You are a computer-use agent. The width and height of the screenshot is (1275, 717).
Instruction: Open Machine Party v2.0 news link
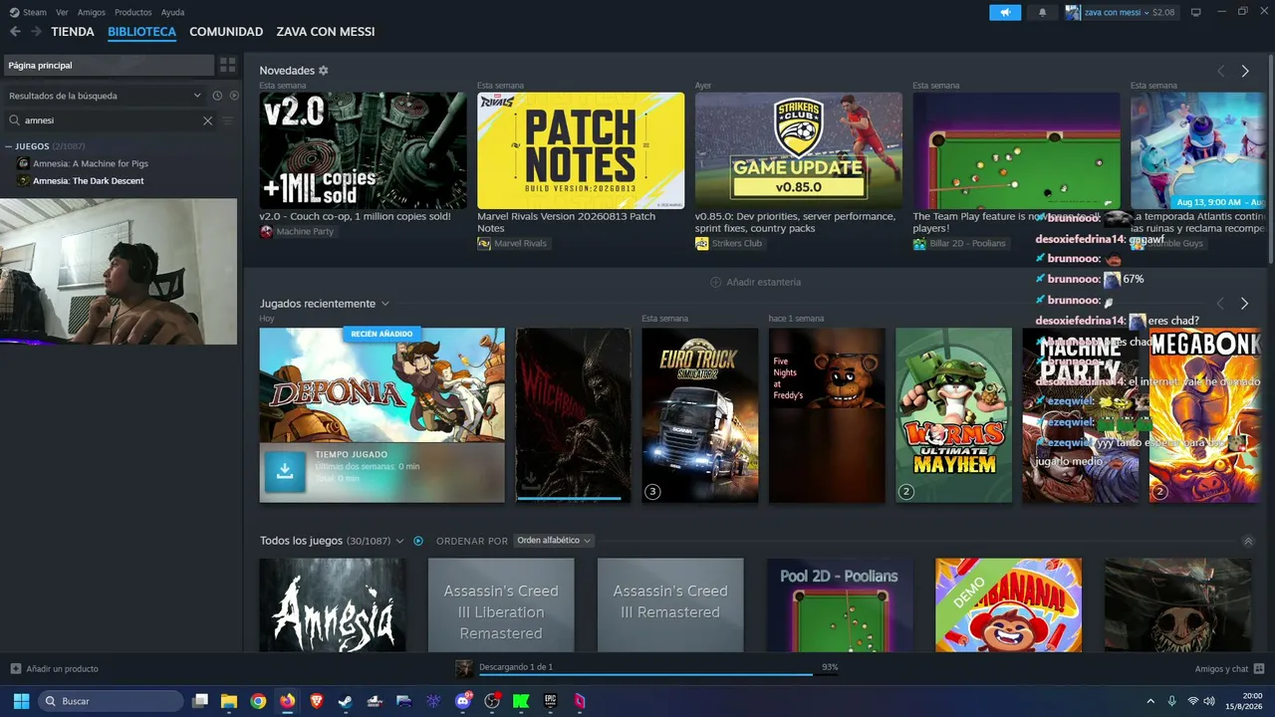click(x=363, y=150)
